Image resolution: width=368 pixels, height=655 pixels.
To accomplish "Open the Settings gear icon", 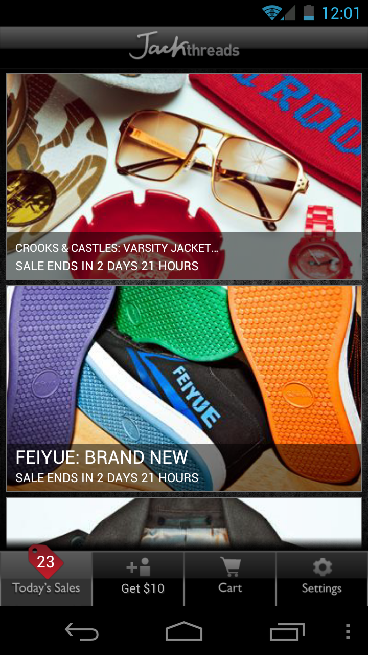I will click(x=322, y=567).
